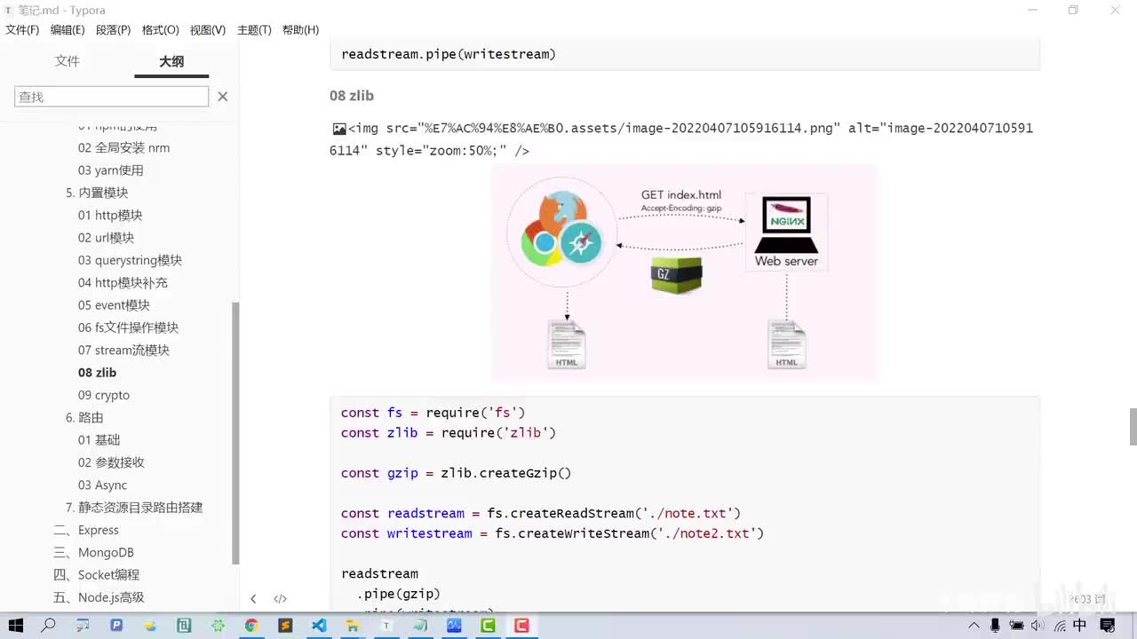This screenshot has width=1137, height=639.
Task: Jump to outline heading 02 参数接收
Action: [x=111, y=462]
